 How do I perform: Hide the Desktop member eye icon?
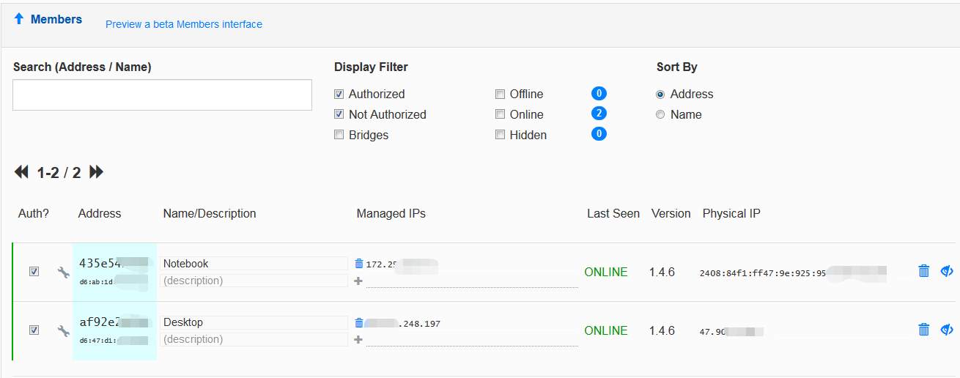click(x=947, y=330)
